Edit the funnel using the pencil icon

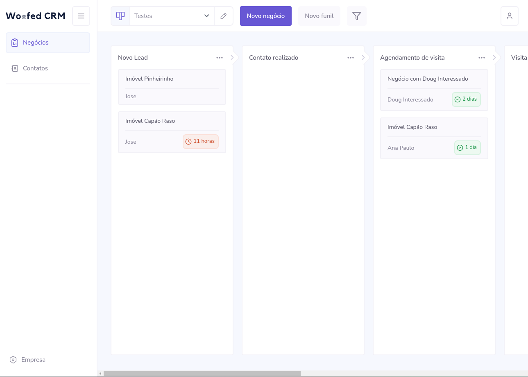[223, 16]
